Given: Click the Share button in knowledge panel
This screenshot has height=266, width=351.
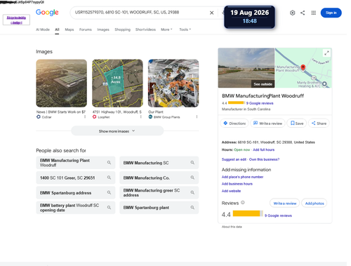Looking at the screenshot, I should [319, 124].
